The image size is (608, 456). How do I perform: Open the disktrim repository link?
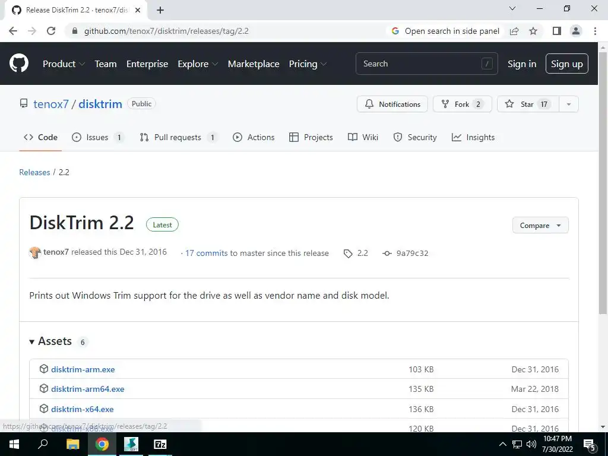pyautogui.click(x=100, y=104)
